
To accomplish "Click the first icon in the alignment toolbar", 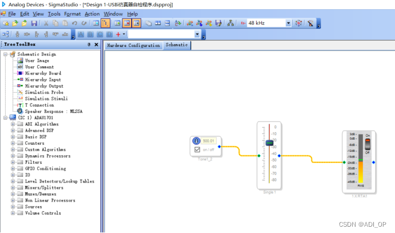I will point(6,34).
